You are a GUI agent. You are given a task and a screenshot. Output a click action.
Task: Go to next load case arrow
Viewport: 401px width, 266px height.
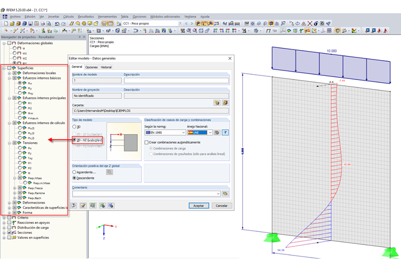pos(192,24)
